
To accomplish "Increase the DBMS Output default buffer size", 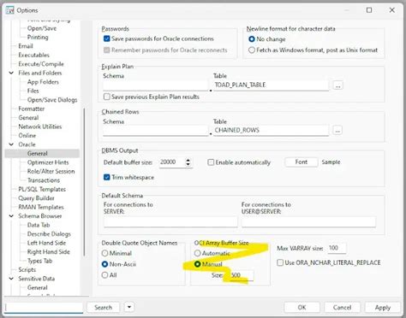I will pos(188,160).
